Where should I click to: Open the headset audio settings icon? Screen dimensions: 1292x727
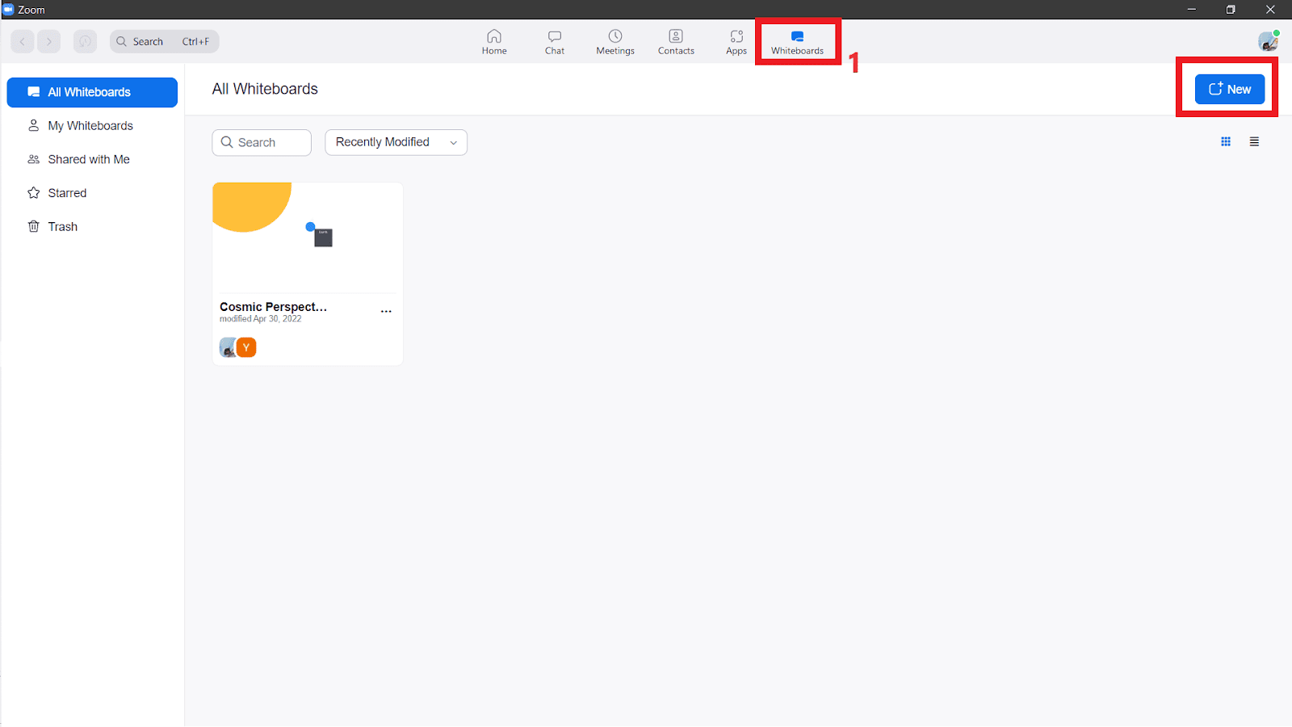(85, 41)
